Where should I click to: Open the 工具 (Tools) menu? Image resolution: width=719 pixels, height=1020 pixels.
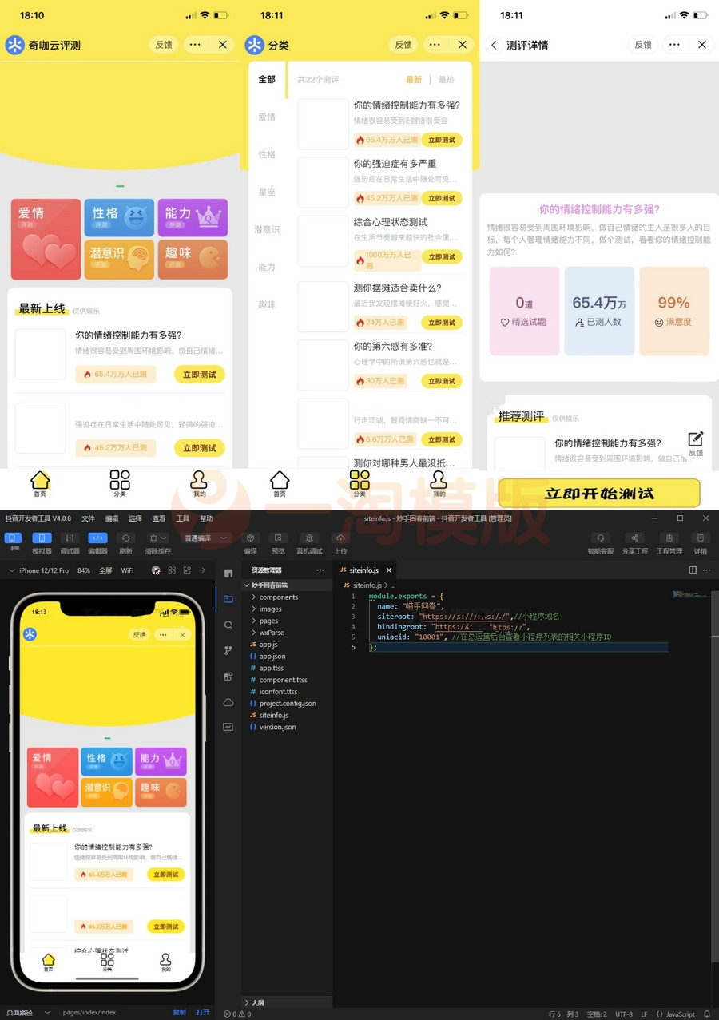pyautogui.click(x=182, y=518)
